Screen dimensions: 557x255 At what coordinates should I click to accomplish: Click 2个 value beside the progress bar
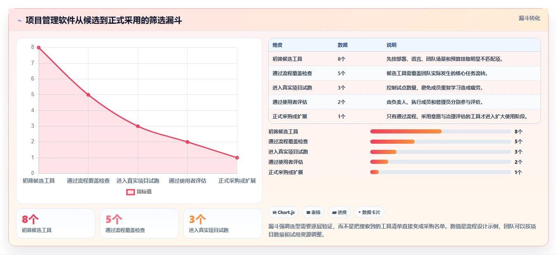tap(518, 162)
